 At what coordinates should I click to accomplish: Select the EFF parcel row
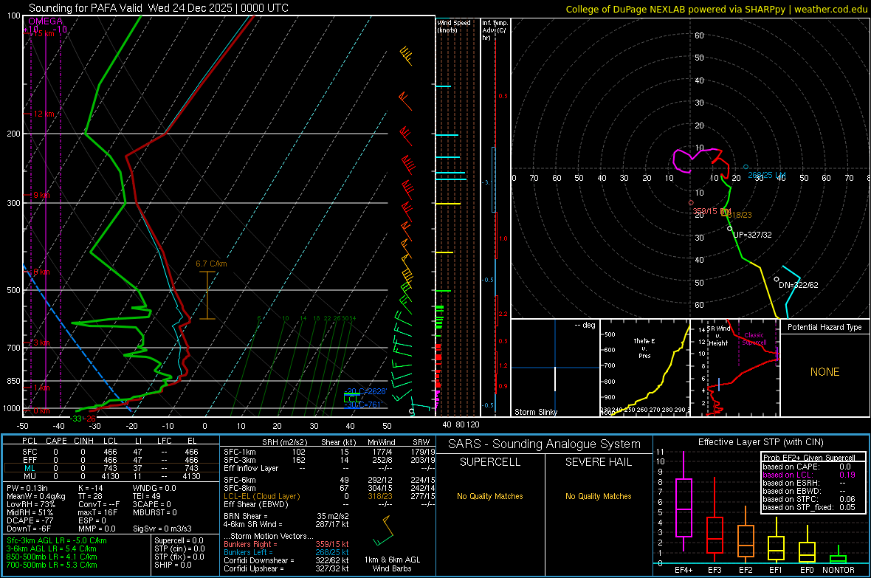(x=111, y=460)
